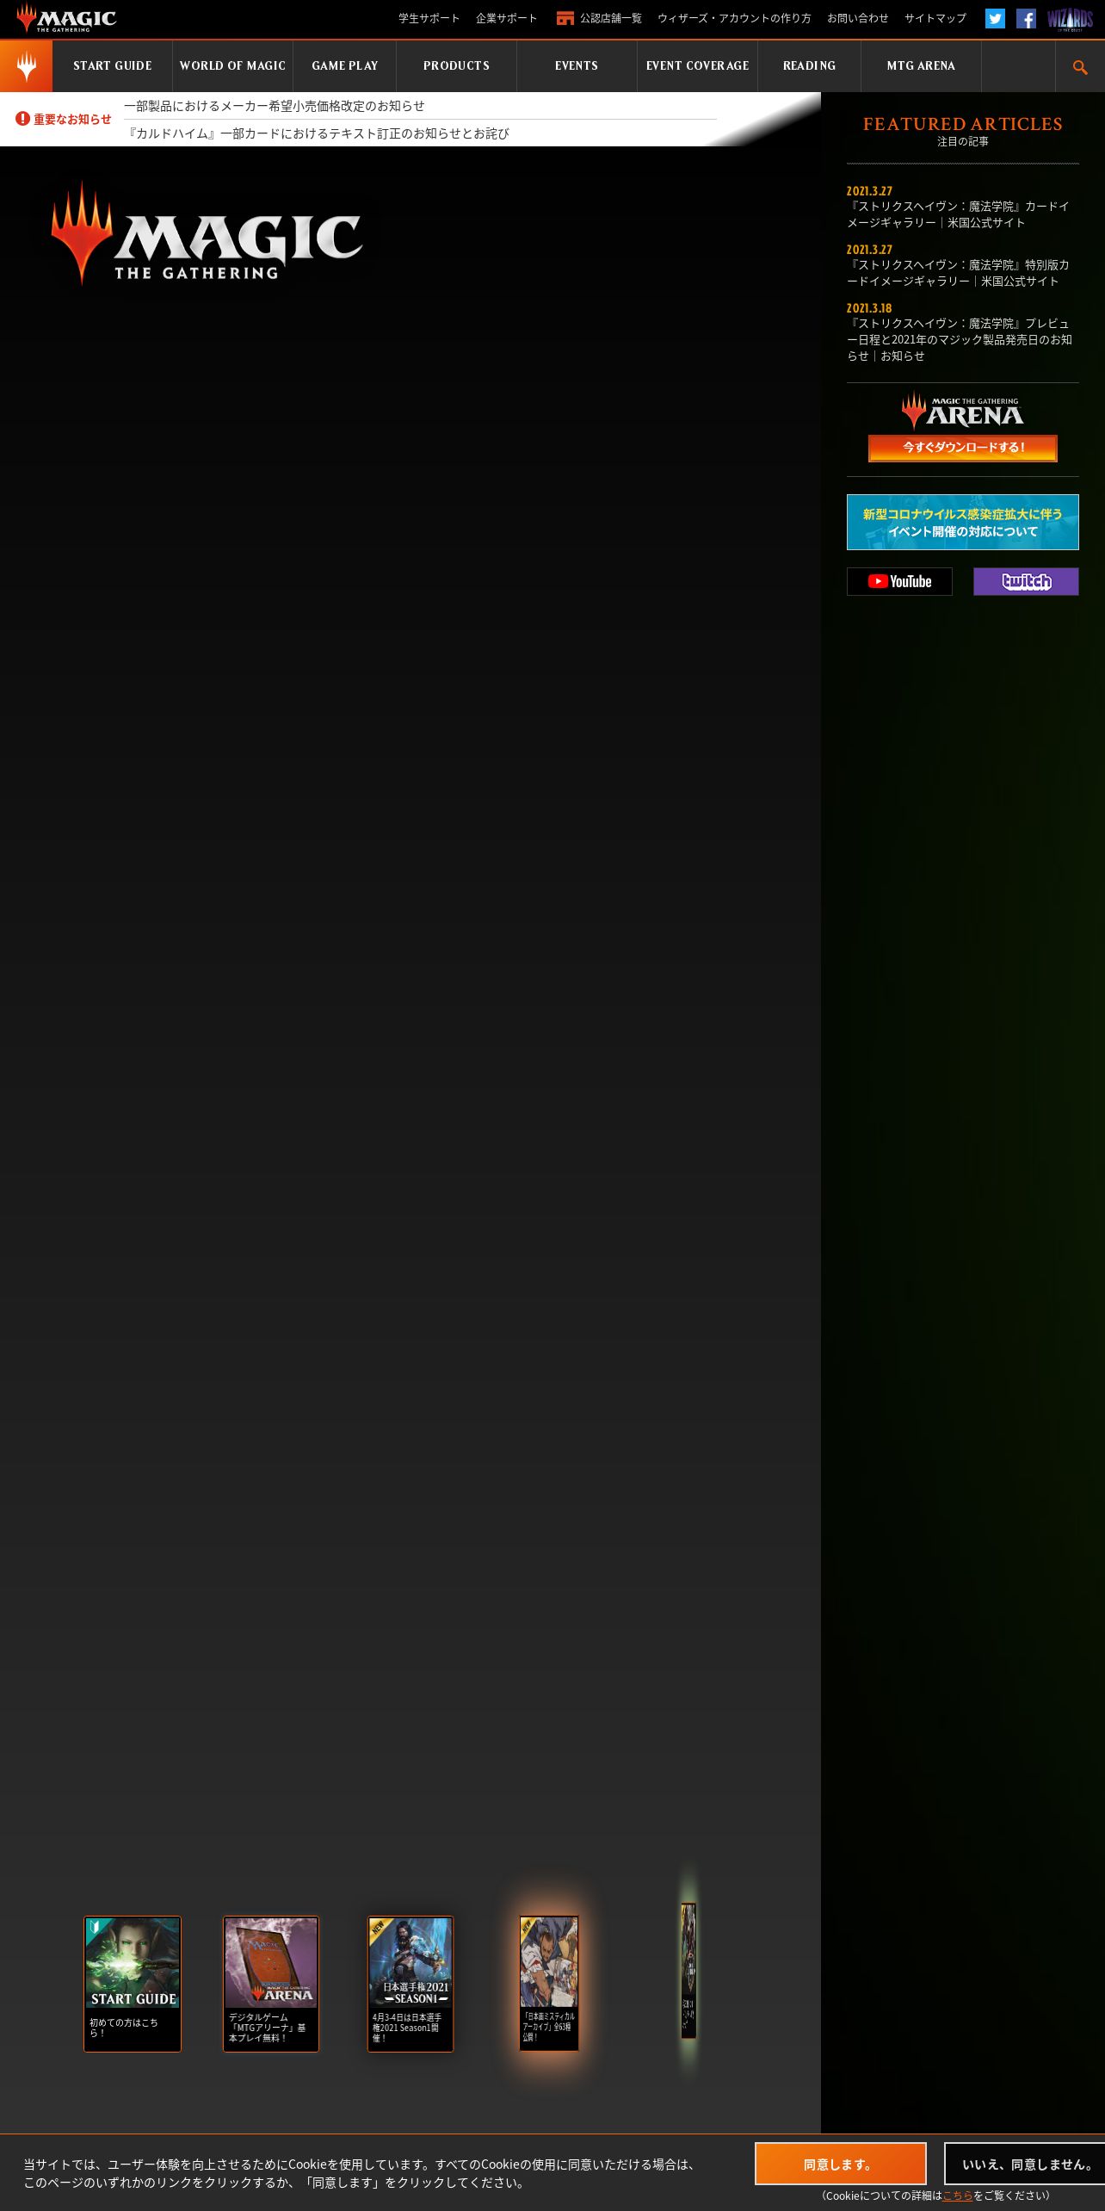Open the プレビュー日程 2021.3.18 article
The width and height of the screenshot is (1105, 2211).
point(960,339)
